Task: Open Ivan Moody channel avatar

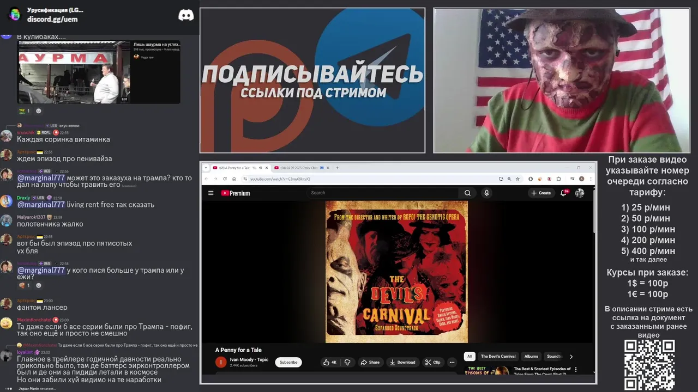Action: pyautogui.click(x=221, y=362)
